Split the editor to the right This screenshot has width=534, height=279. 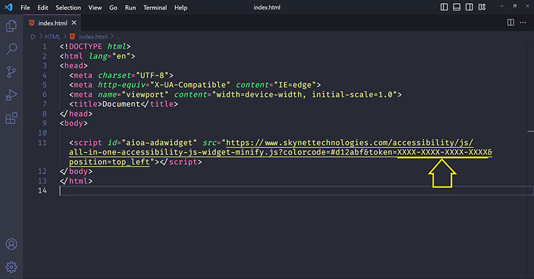tap(511, 22)
